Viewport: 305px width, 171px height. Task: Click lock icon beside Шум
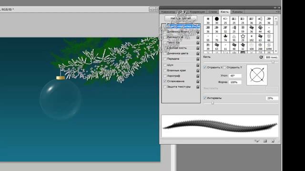198,65
